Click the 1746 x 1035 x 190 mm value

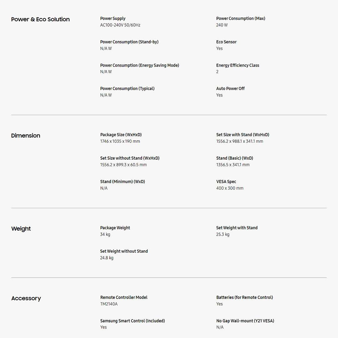coord(120,141)
